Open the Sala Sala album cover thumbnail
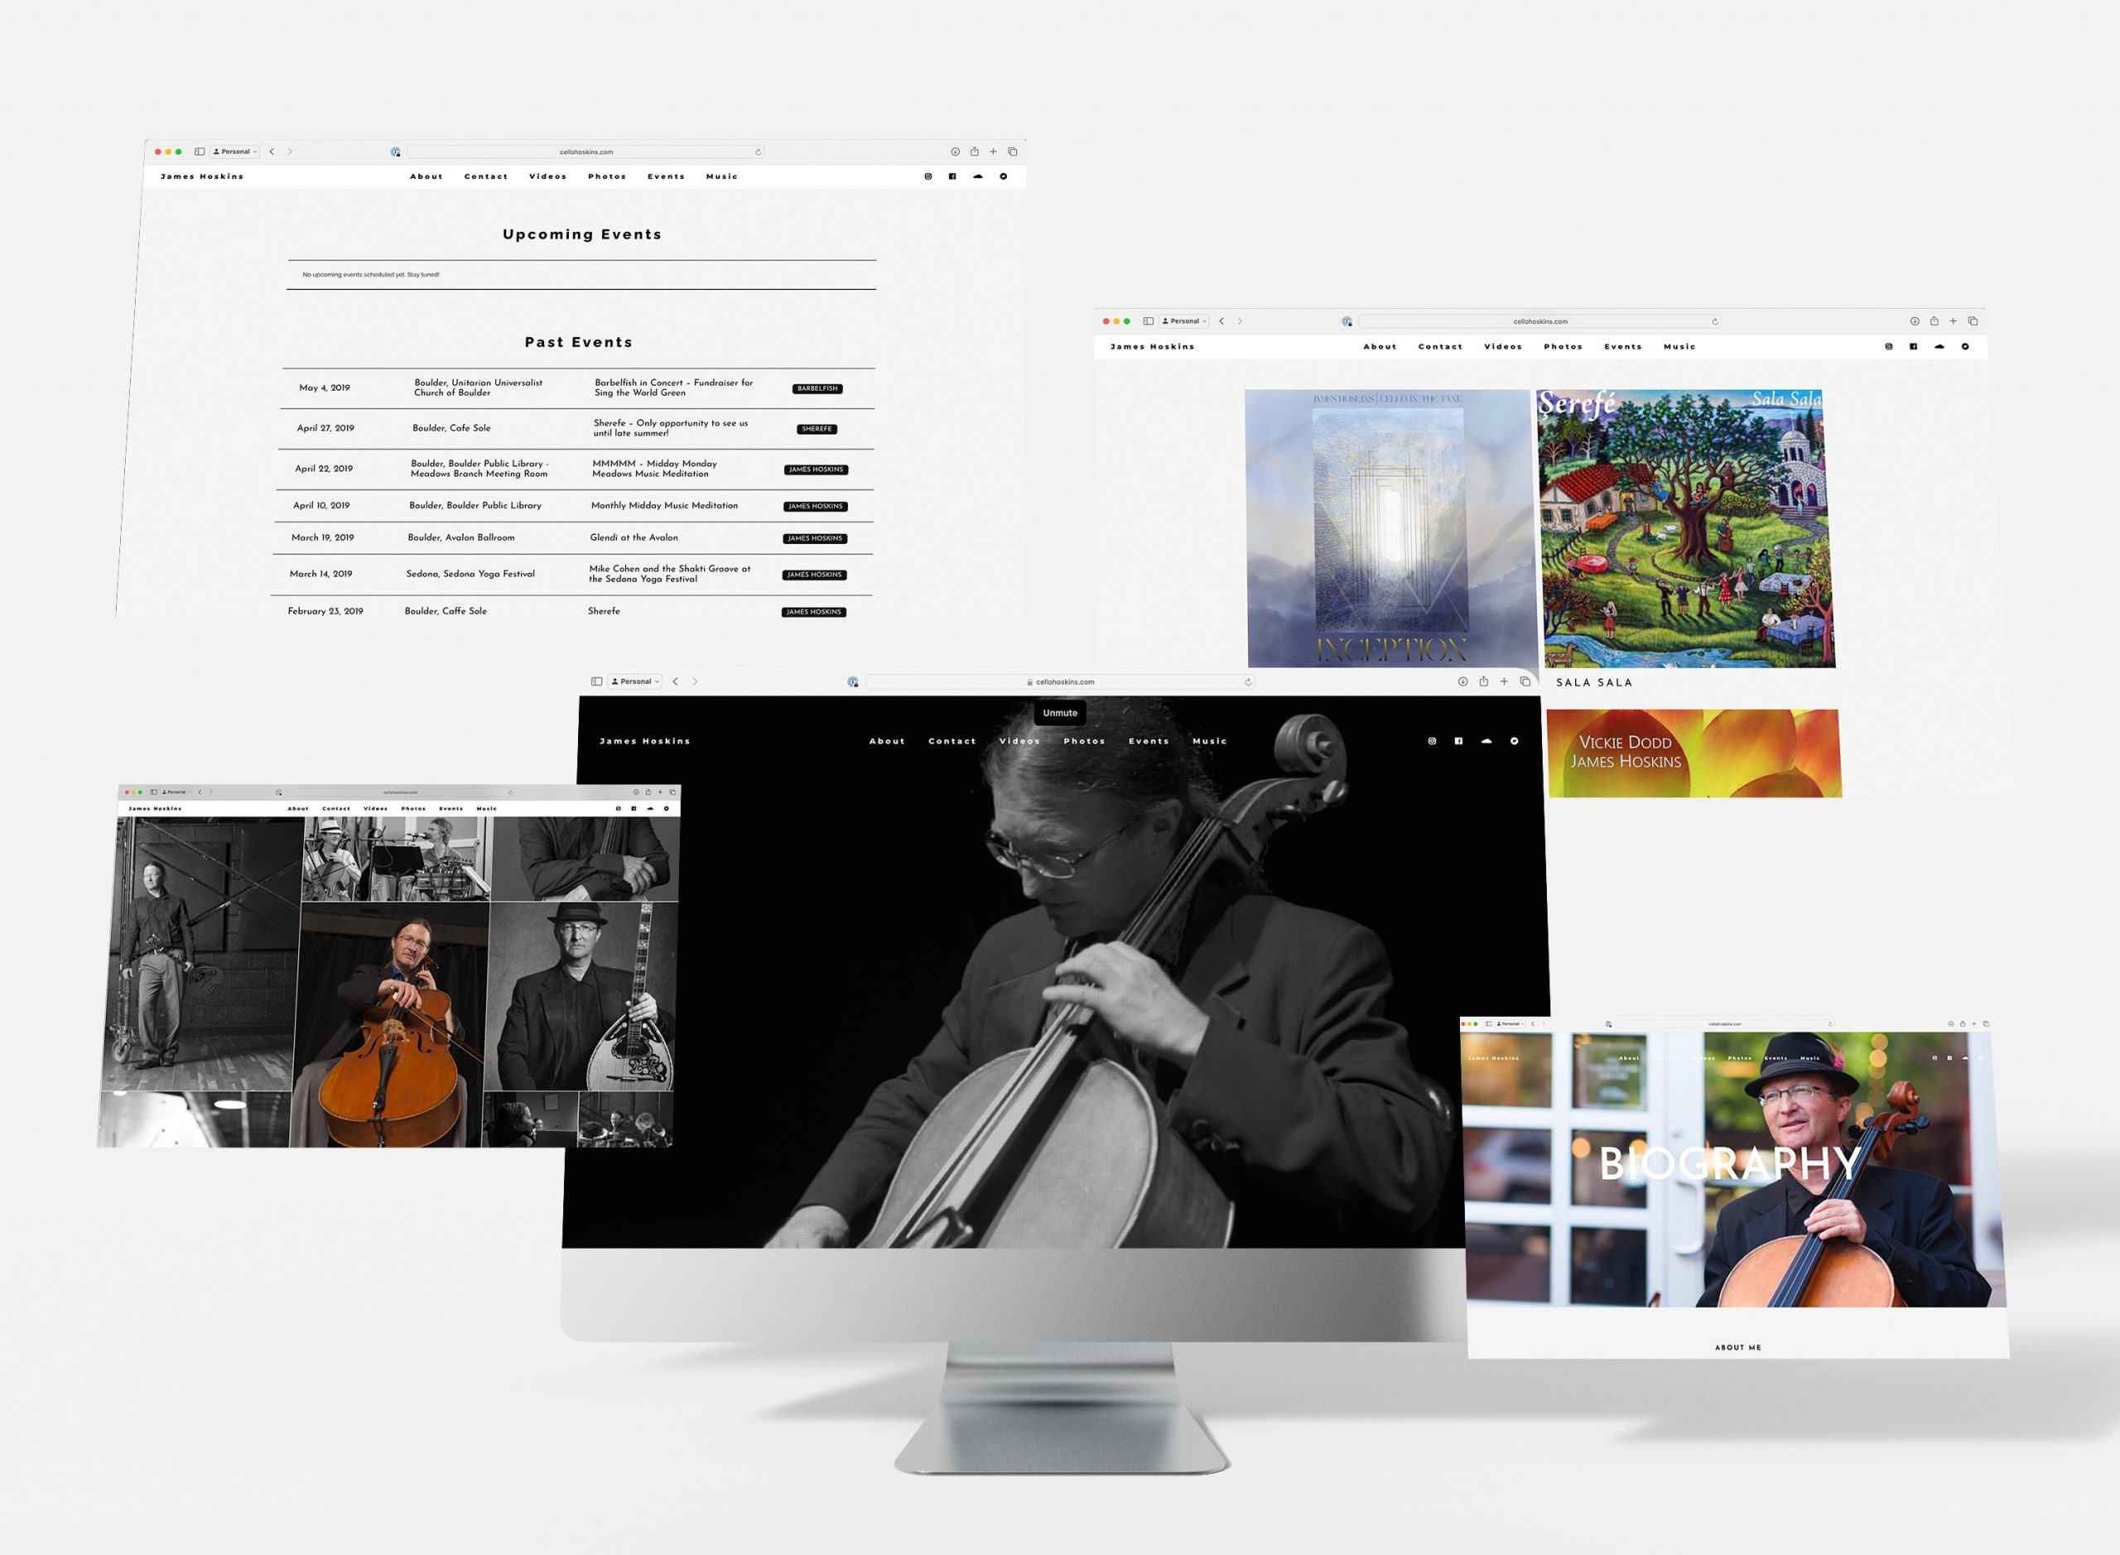 tap(1684, 529)
